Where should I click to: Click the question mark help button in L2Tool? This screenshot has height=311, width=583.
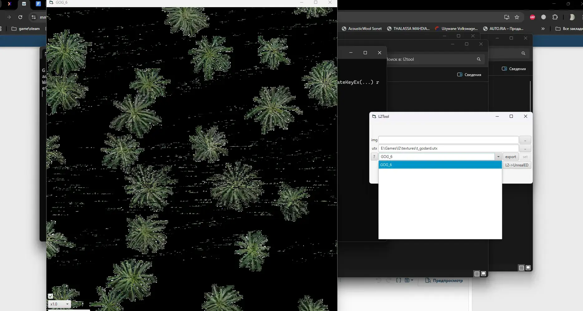[374, 157]
